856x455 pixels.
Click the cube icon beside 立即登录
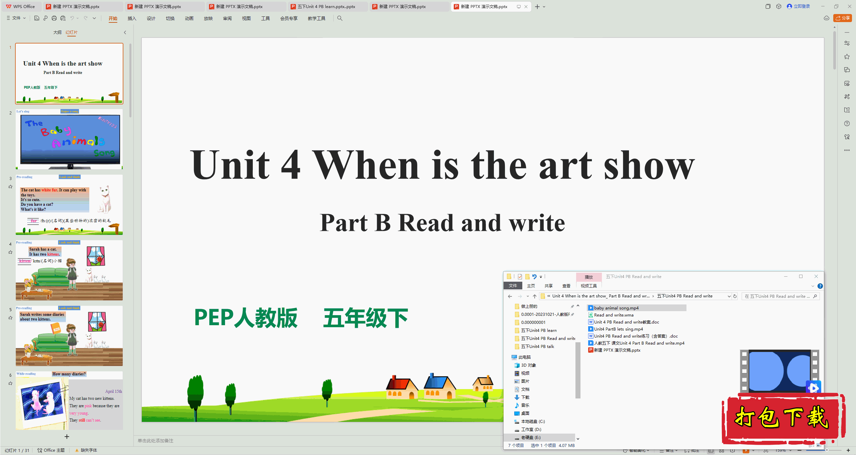[x=779, y=6]
